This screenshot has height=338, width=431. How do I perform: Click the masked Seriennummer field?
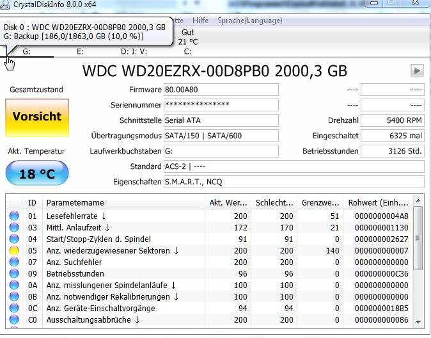221,105
